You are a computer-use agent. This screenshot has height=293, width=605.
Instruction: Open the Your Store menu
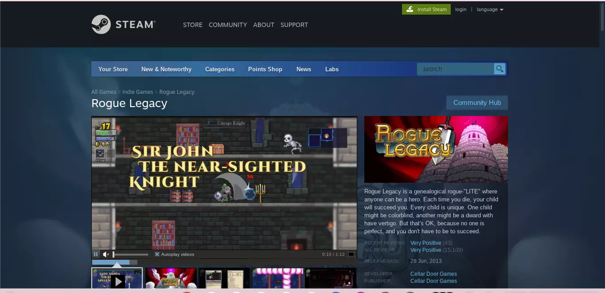point(113,69)
